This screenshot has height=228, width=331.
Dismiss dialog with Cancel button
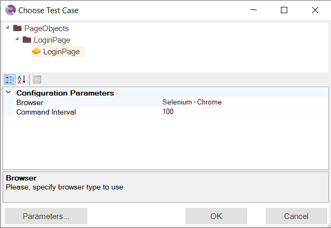tap(296, 216)
